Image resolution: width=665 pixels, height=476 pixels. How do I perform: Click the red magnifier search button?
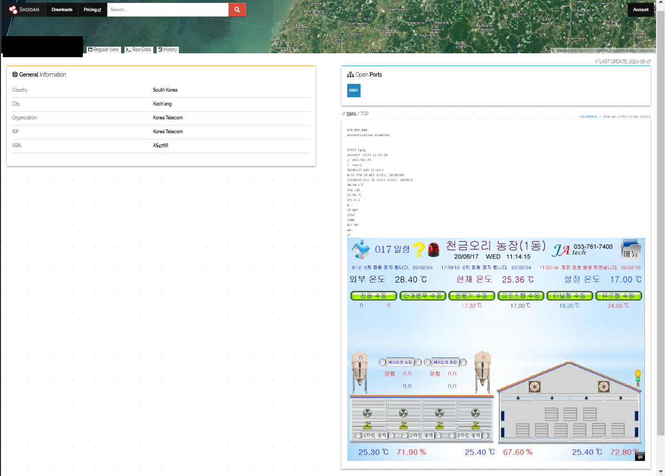237,9
